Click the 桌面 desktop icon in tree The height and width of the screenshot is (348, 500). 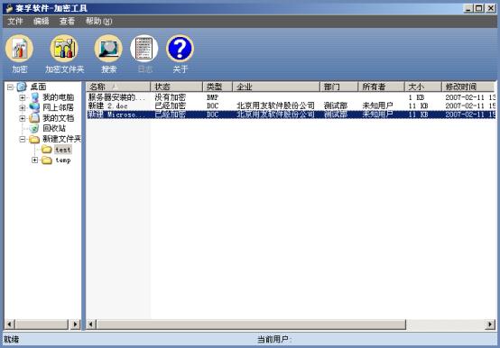[x=22, y=87]
